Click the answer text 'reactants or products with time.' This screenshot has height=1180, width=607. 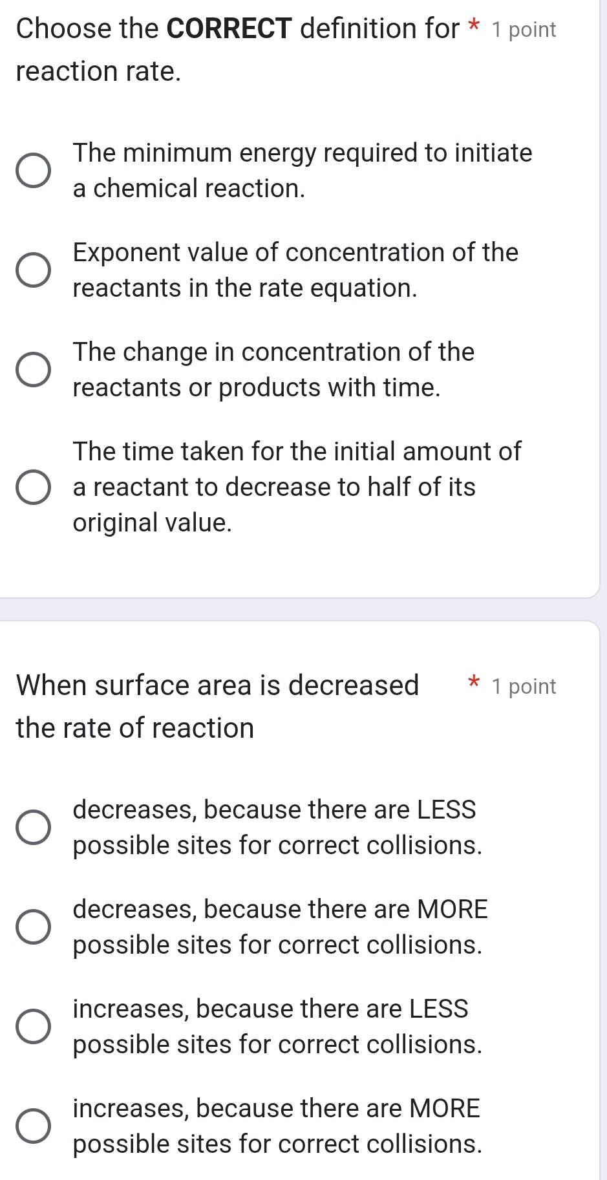pos(257,388)
